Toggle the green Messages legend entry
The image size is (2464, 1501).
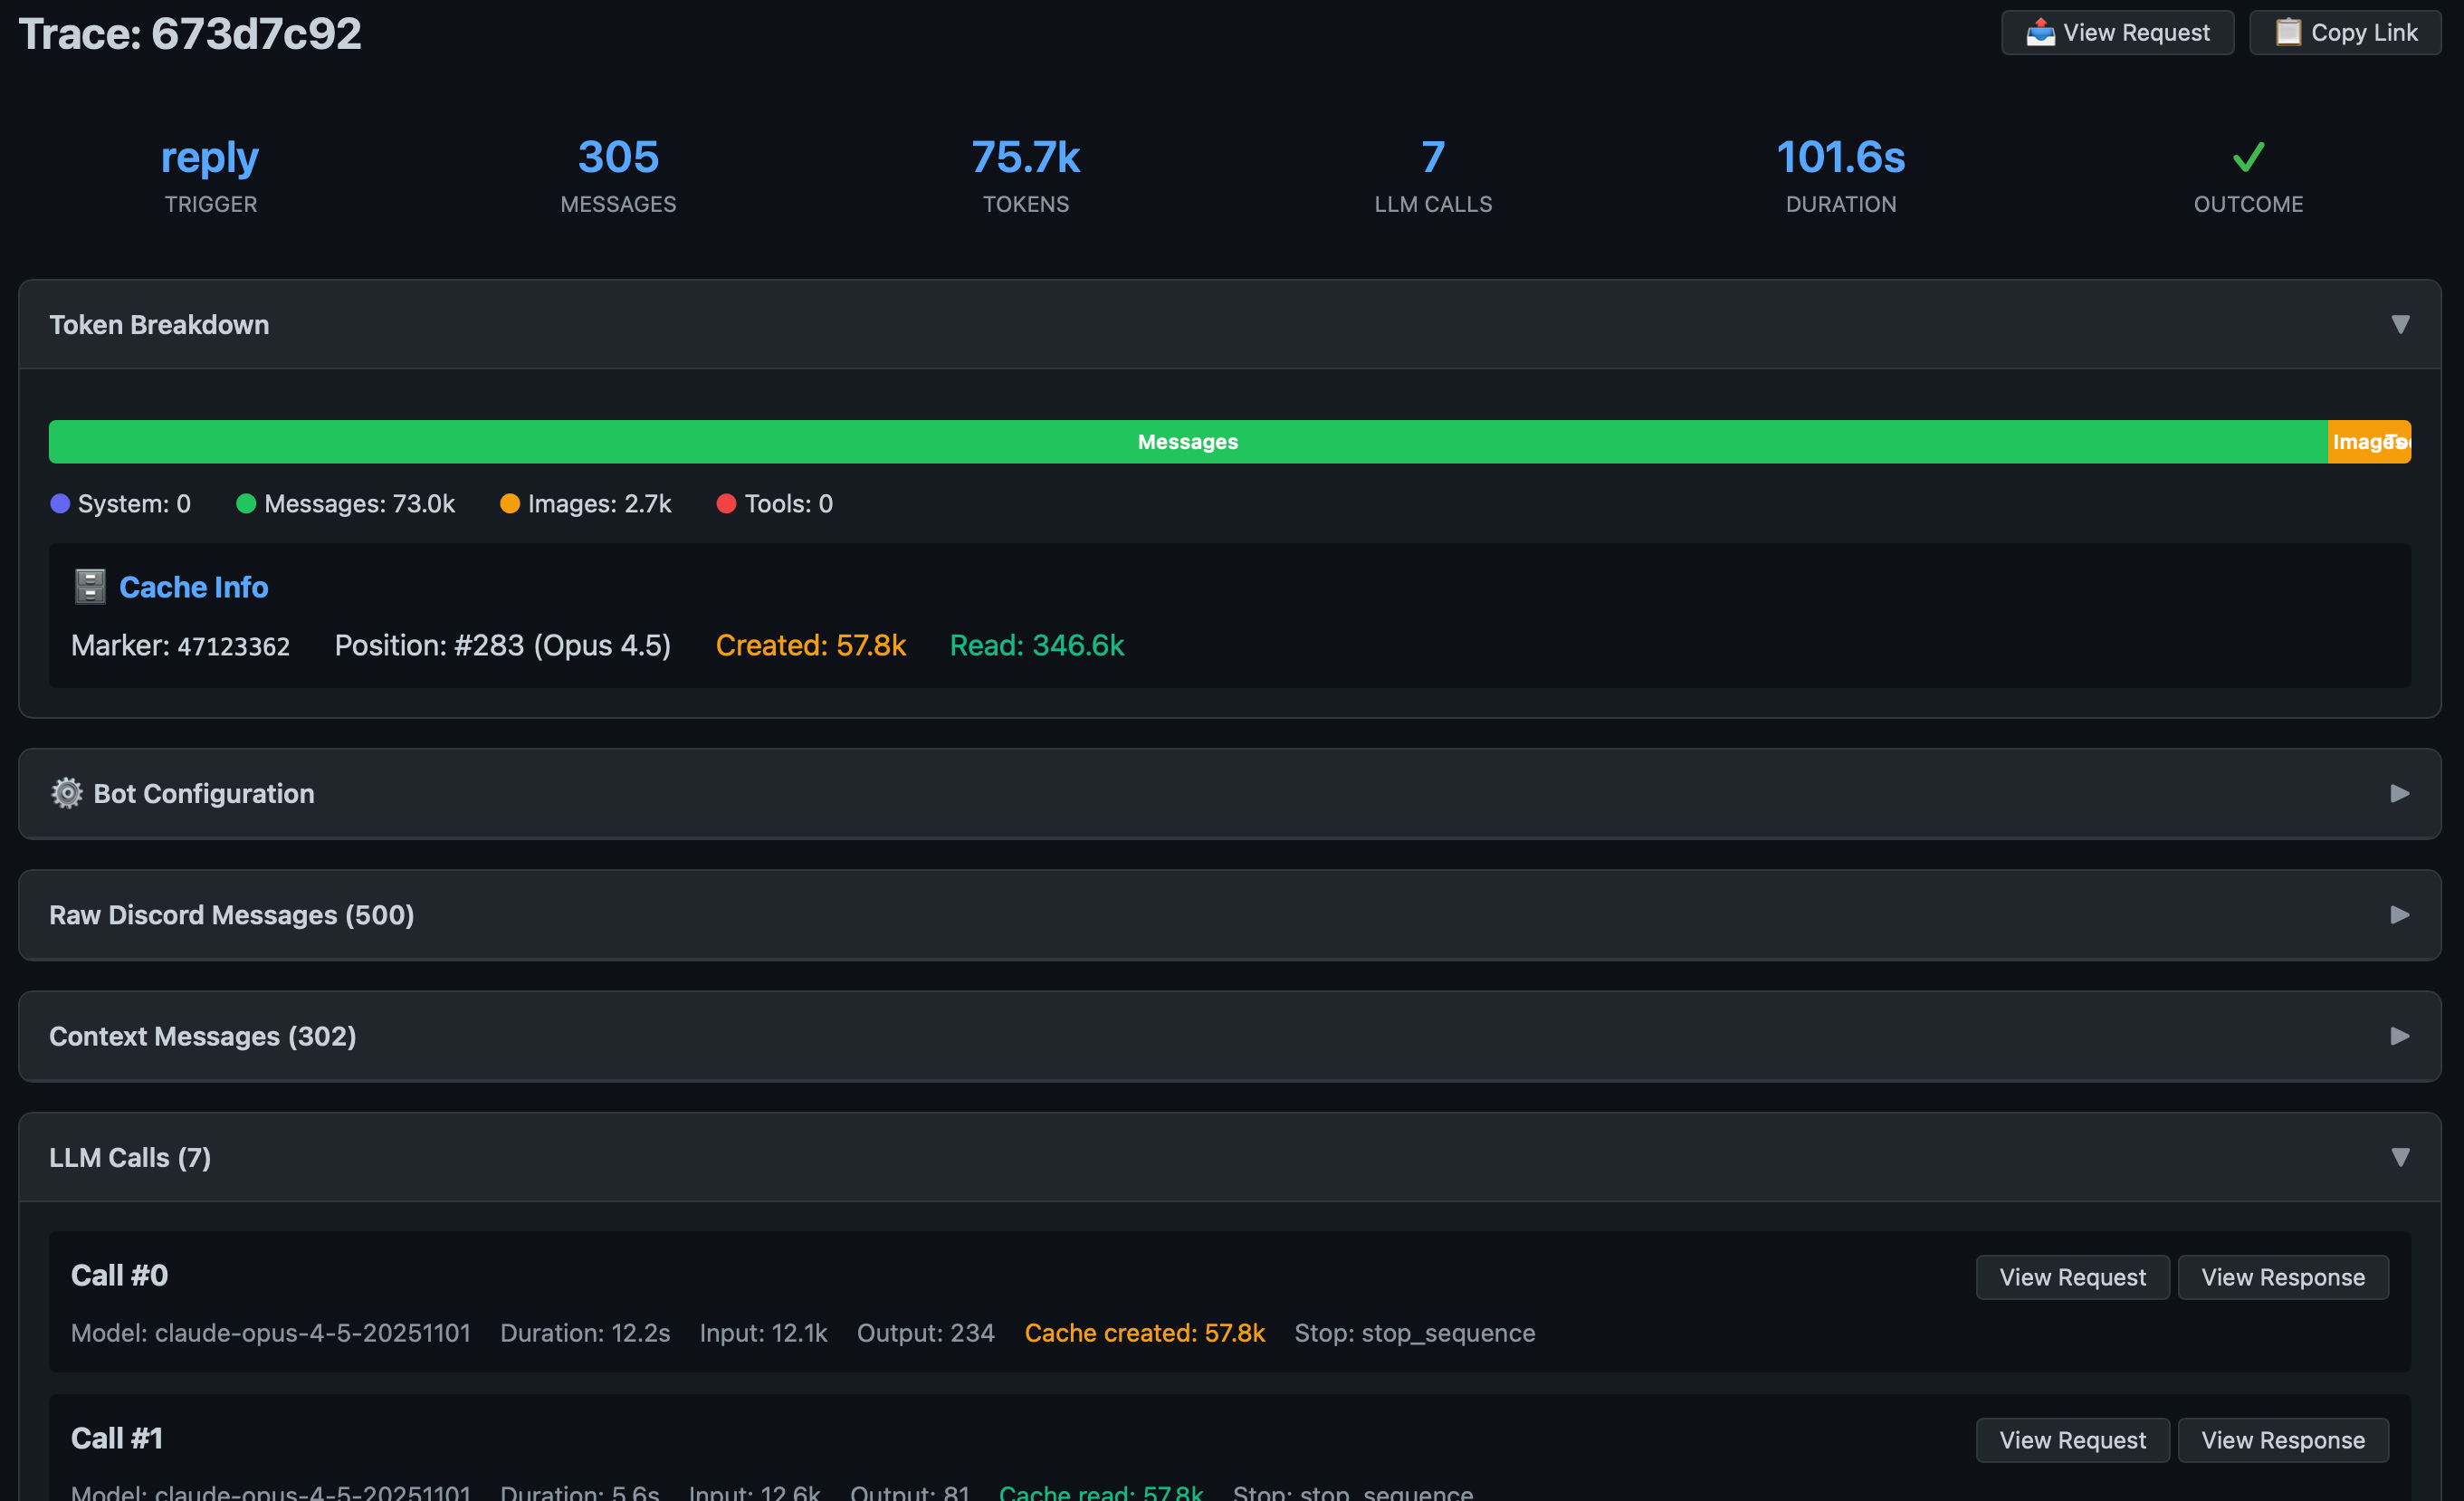[345, 504]
